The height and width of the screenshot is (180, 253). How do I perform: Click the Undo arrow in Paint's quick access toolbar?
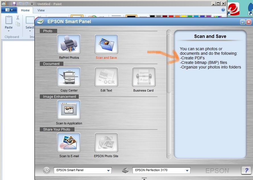click(x=20, y=4)
